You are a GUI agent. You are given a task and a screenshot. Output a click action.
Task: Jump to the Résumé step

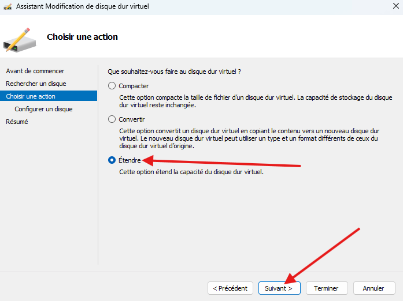(17, 122)
